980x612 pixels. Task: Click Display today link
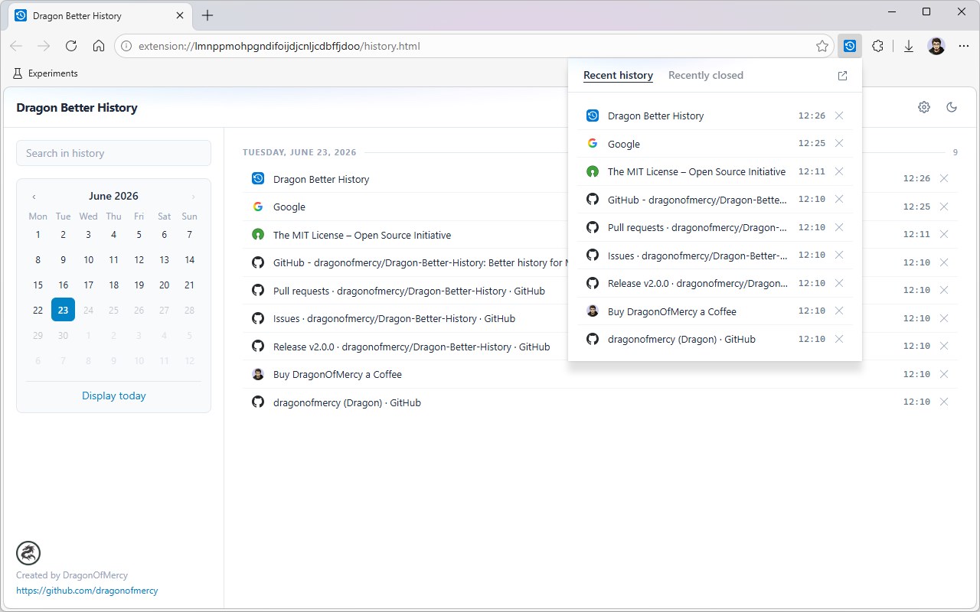113,396
